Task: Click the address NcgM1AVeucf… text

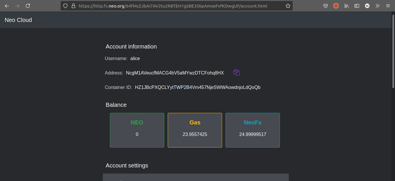Action: [175, 73]
